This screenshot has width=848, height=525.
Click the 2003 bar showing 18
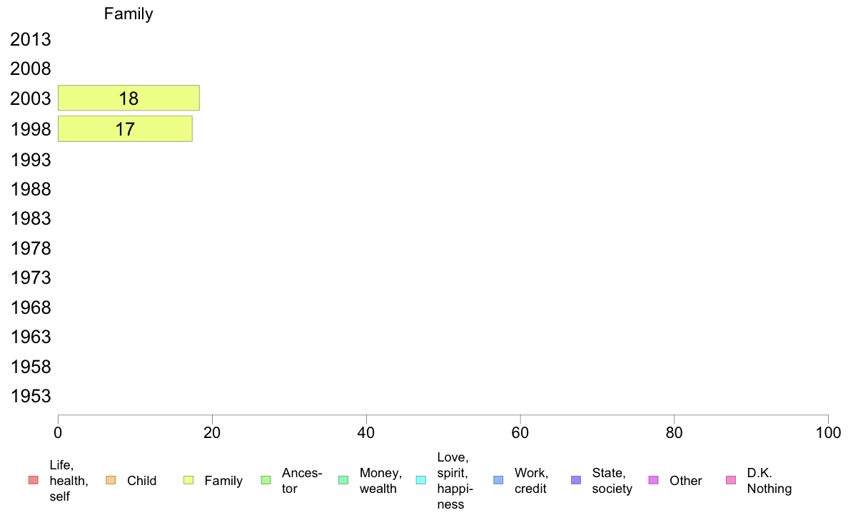click(x=128, y=98)
